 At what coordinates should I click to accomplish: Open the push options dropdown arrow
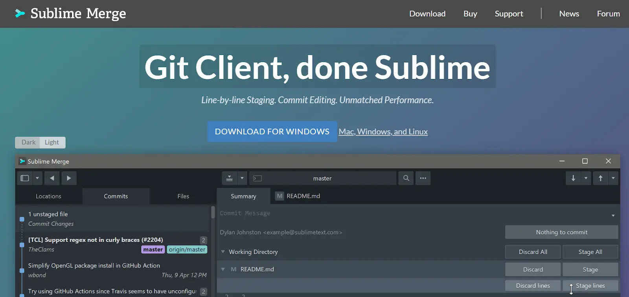point(613,178)
